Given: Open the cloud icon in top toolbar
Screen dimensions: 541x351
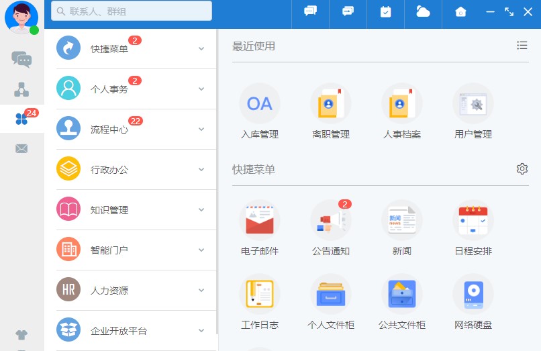Looking at the screenshot, I should coord(423,11).
